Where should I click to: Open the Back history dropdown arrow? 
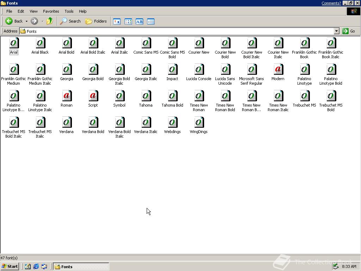[26, 21]
